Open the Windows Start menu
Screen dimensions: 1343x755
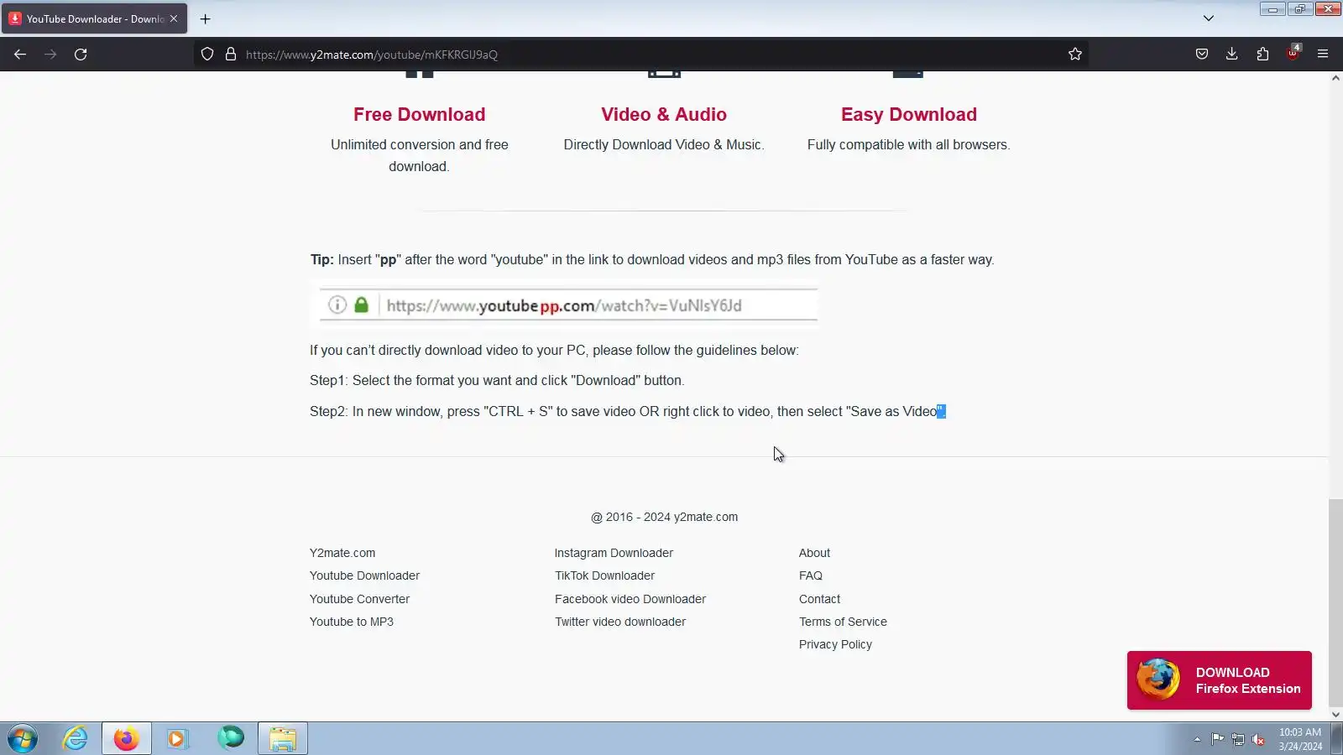tap(23, 739)
